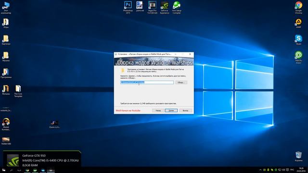The height and width of the screenshot is (173, 308).
Task: Launch Vegas Pro from the desktop
Action: point(152,7)
